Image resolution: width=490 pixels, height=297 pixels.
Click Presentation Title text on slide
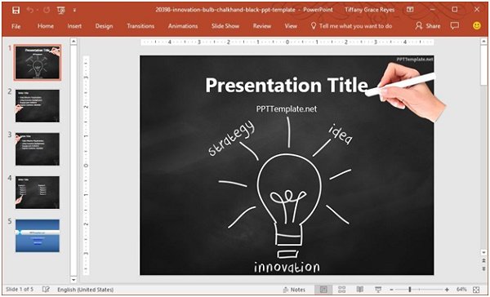287,85
